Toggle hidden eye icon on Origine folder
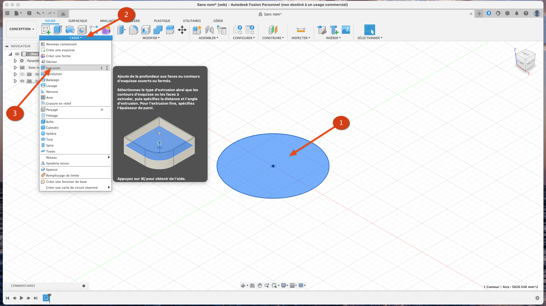The height and width of the screenshot is (306, 546). pyautogui.click(x=22, y=74)
